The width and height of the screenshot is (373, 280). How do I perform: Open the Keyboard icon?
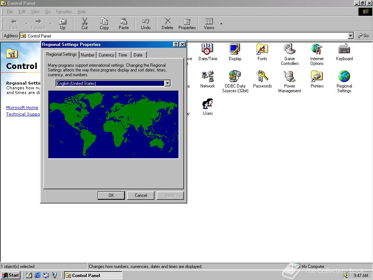coord(344,52)
